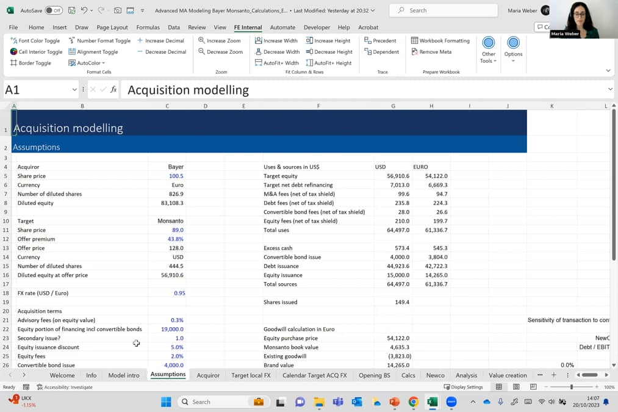
Task: Customize Quick Access Toolbar dropdown
Action: (142, 10)
